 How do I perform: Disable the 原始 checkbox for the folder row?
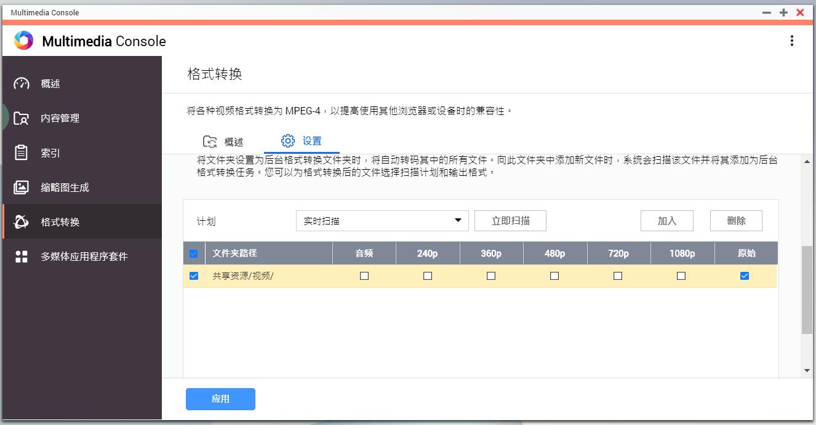(x=745, y=276)
